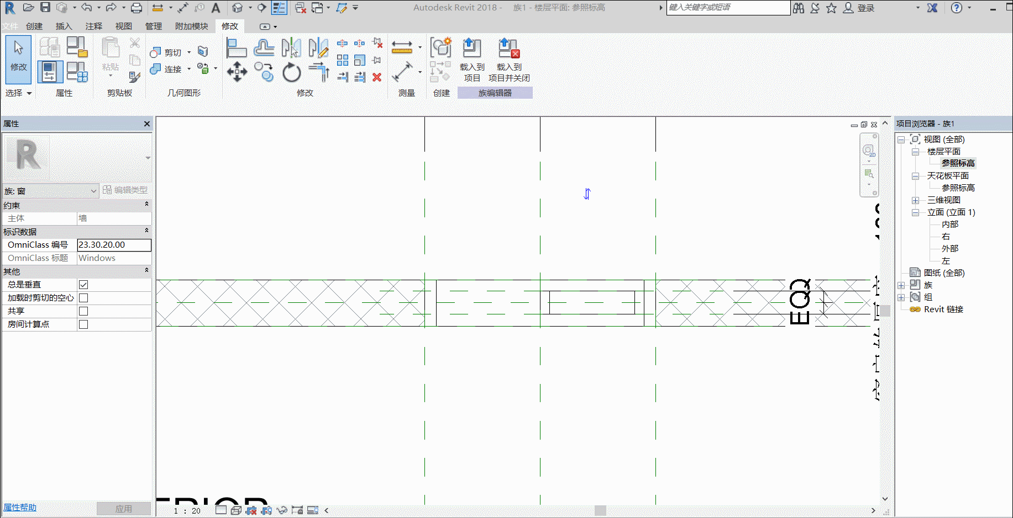Open the 选择 panel dropdown
This screenshot has height=518, width=1013.
tap(19, 93)
